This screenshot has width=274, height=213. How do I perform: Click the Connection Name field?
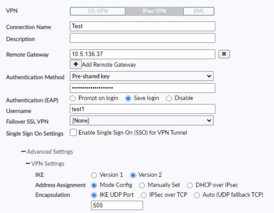[142, 26]
